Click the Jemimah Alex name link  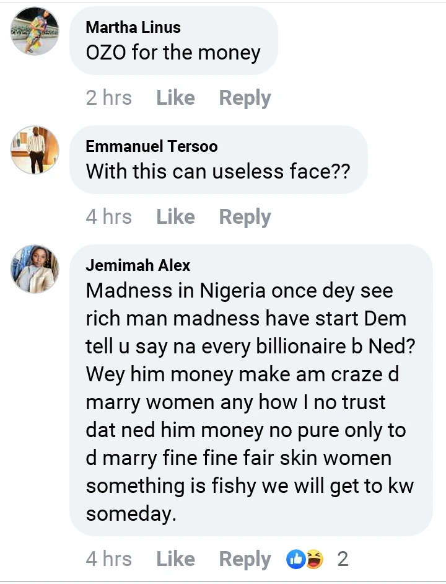coord(138,265)
